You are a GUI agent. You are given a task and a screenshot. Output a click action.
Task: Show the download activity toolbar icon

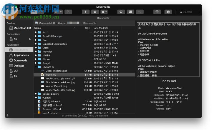[x=168, y=12]
